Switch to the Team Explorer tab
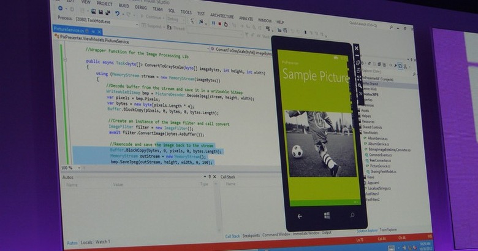 tap(388, 230)
